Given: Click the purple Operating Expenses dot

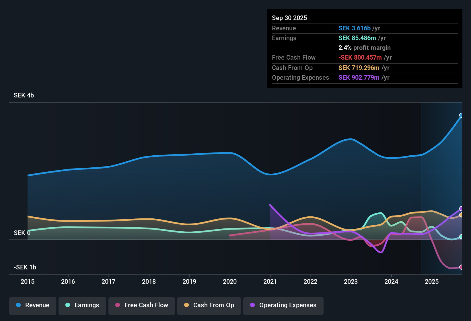Looking at the screenshot, I should (252, 305).
